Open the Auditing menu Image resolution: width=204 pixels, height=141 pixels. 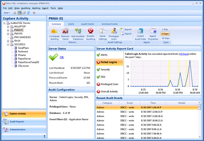pos(26,8)
